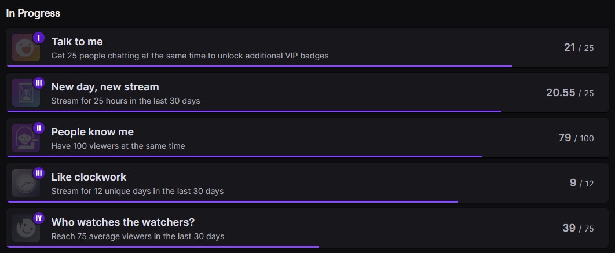The image size is (615, 253).
Task: Click the Talk to me achievement icon
Action: click(x=25, y=47)
